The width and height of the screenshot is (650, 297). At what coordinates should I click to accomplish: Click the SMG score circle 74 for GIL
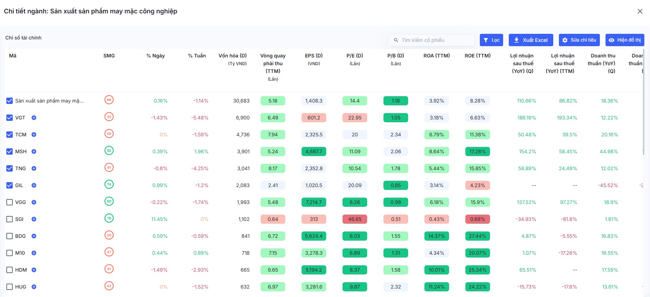point(109,184)
